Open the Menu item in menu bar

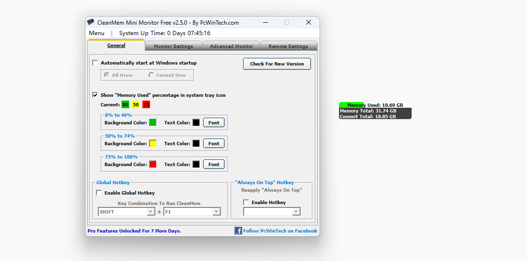pos(97,33)
